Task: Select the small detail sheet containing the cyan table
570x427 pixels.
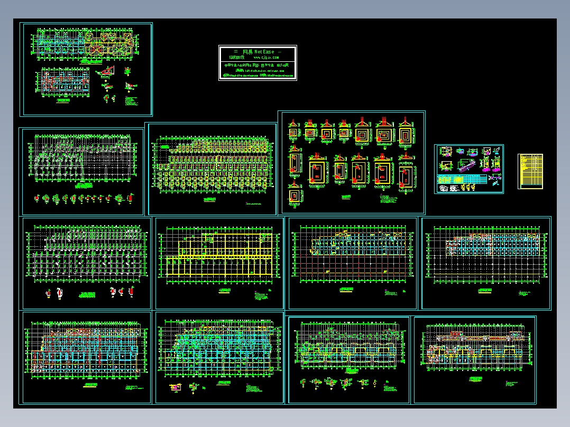Action: (x=469, y=169)
